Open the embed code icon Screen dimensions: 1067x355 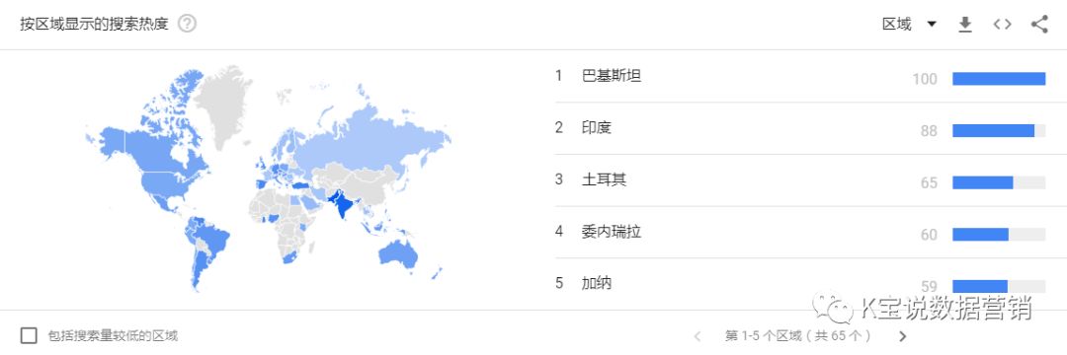pyautogui.click(x=1002, y=25)
